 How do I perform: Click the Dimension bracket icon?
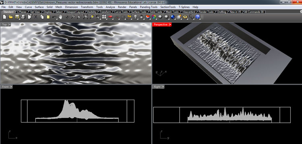pos(191,17)
